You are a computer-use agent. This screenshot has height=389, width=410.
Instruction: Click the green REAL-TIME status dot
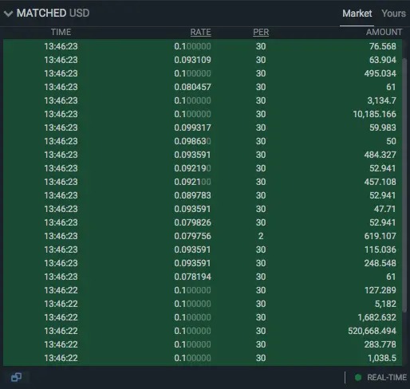358,377
